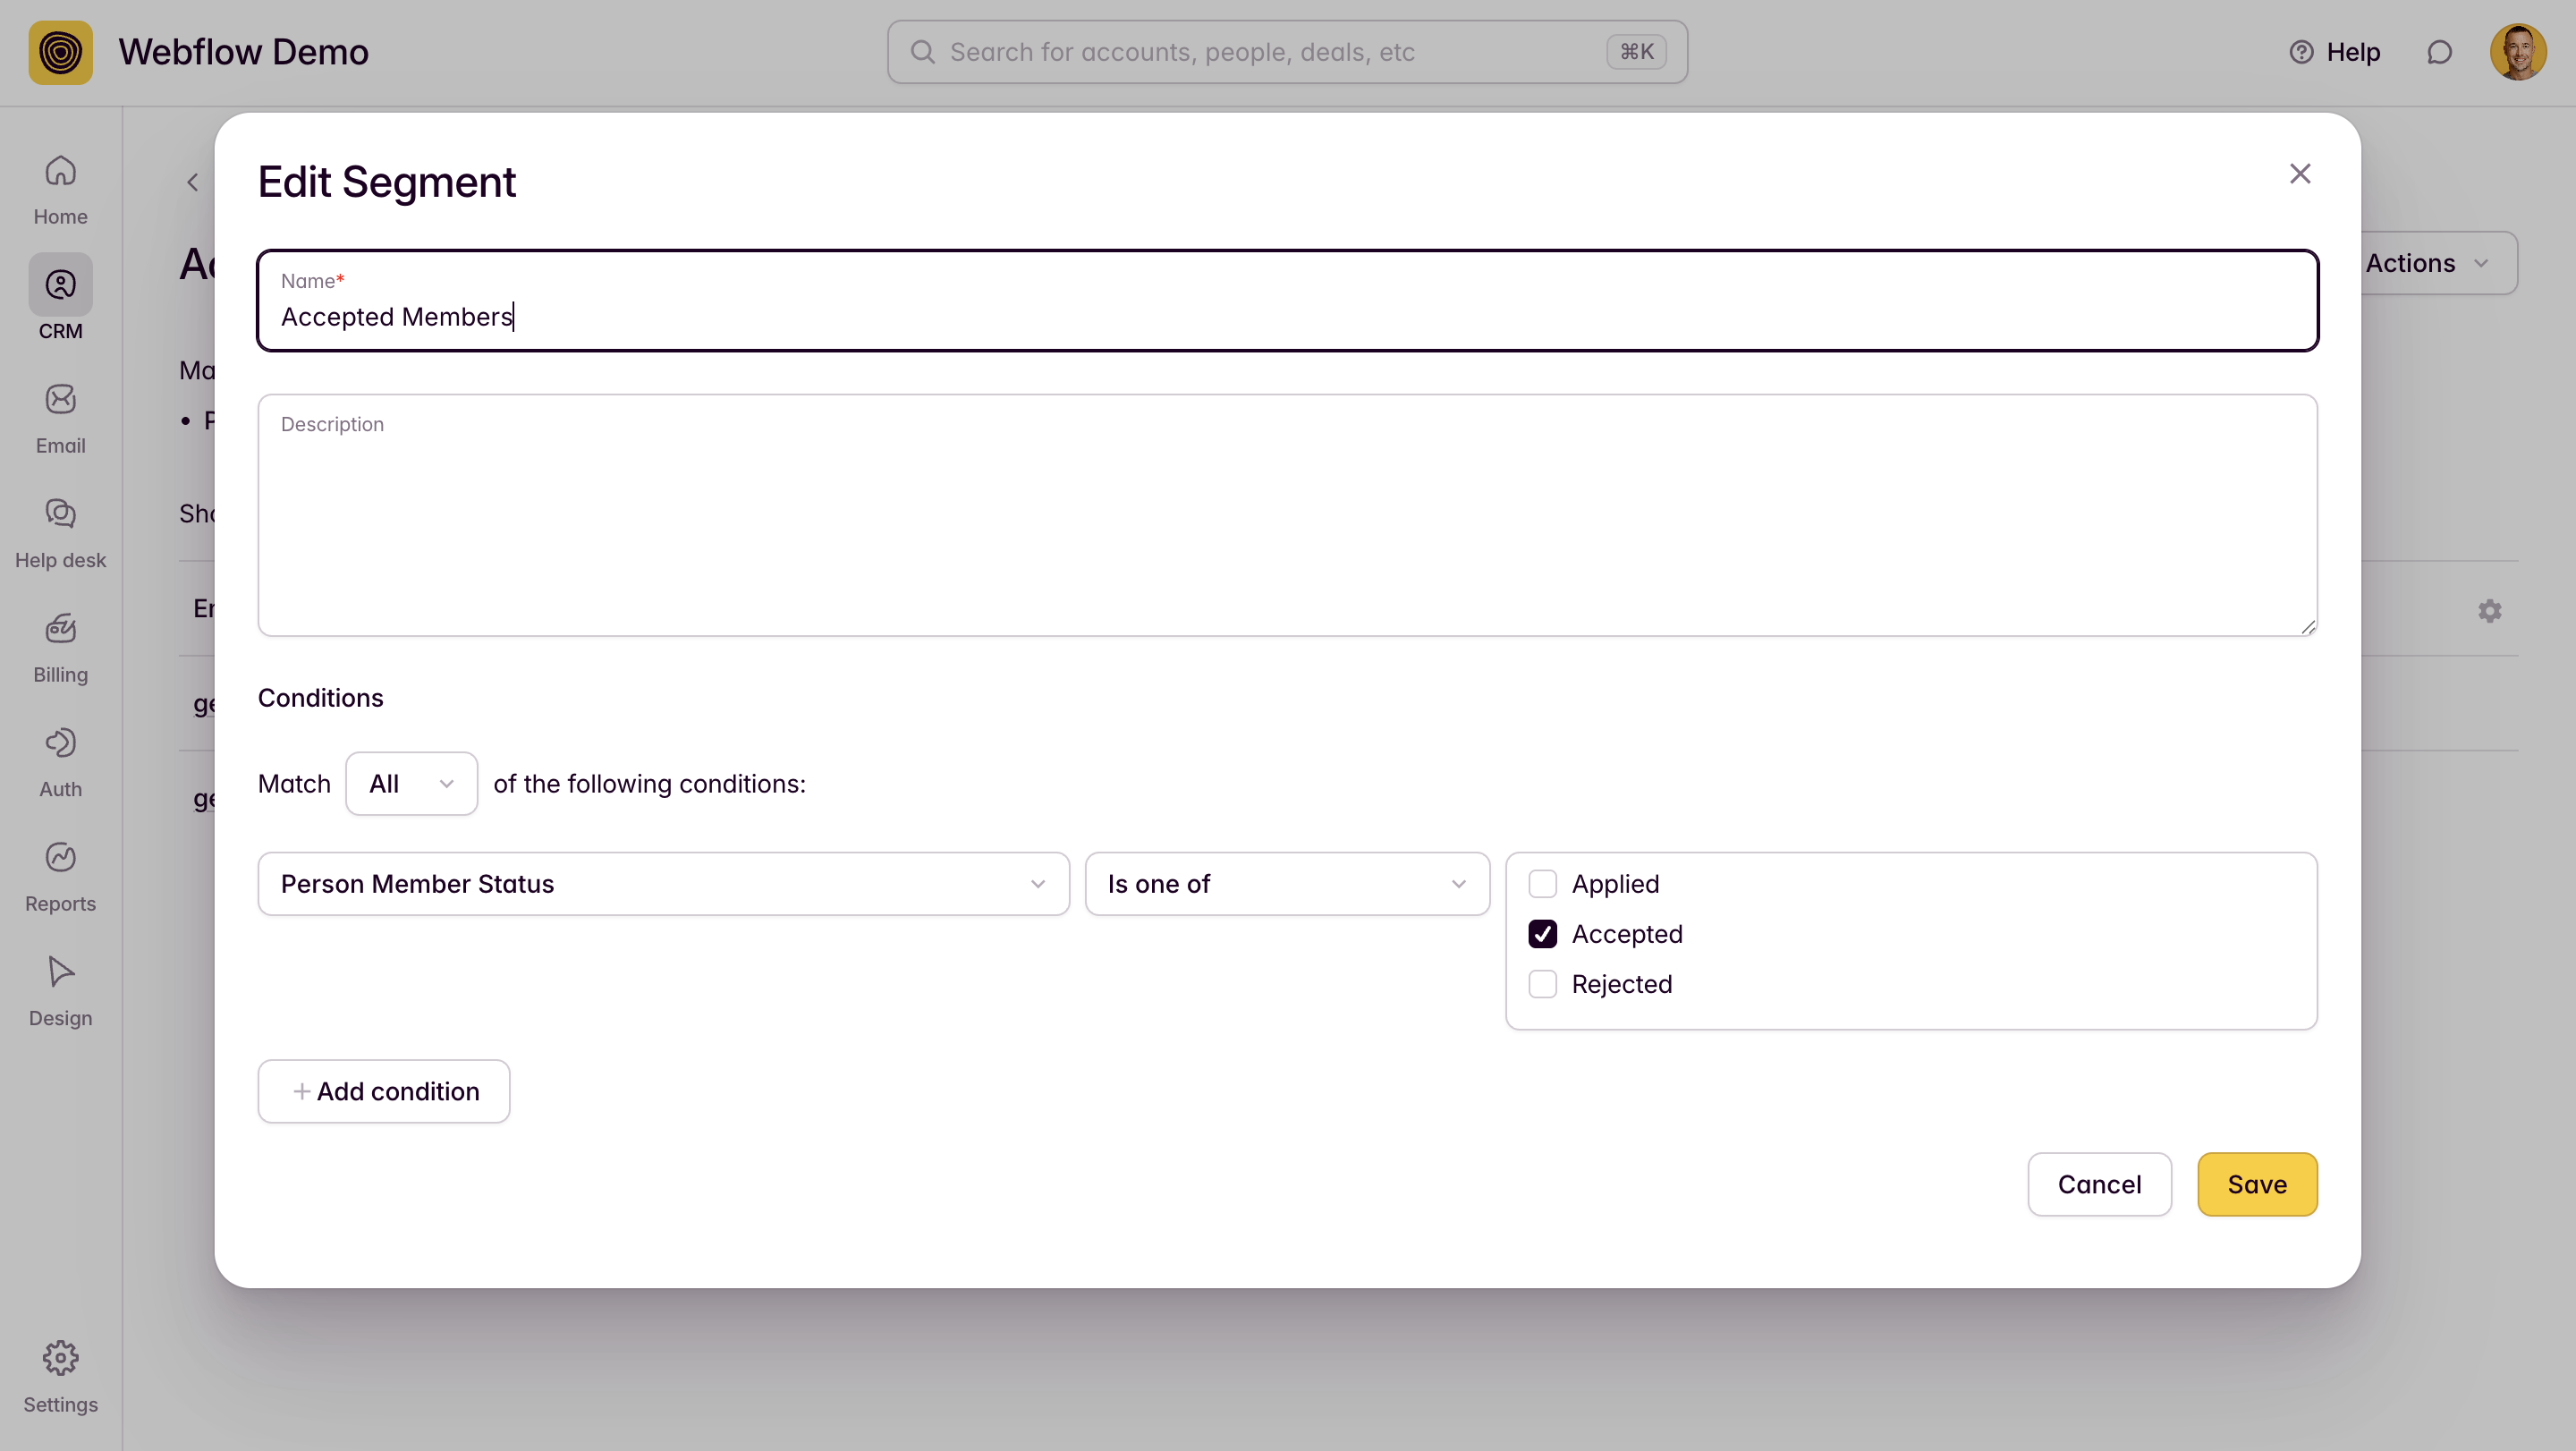Image resolution: width=2576 pixels, height=1451 pixels.
Task: Go to Help desk section
Action: tap(60, 532)
